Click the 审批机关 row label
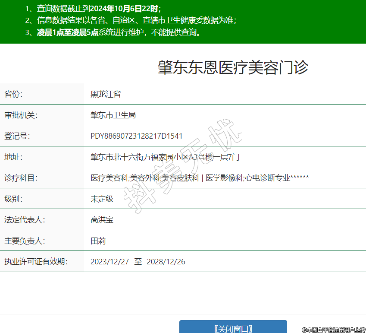 tap(21, 115)
